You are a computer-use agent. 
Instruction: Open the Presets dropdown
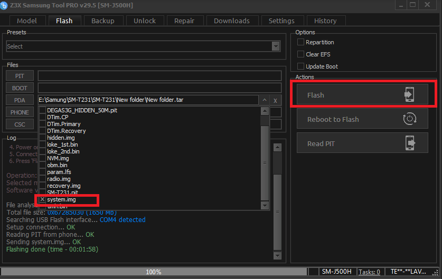(x=275, y=46)
